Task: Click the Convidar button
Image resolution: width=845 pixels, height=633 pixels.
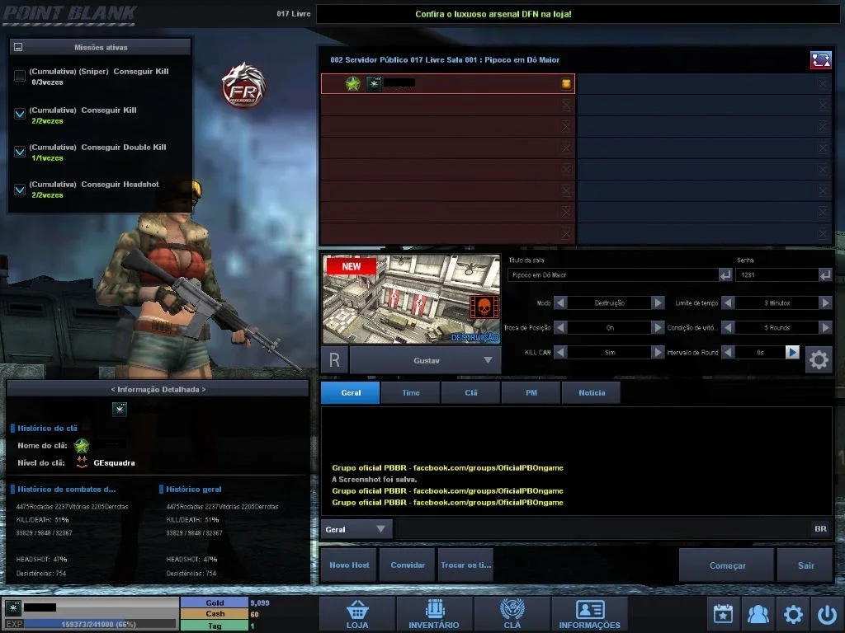Action: click(408, 565)
